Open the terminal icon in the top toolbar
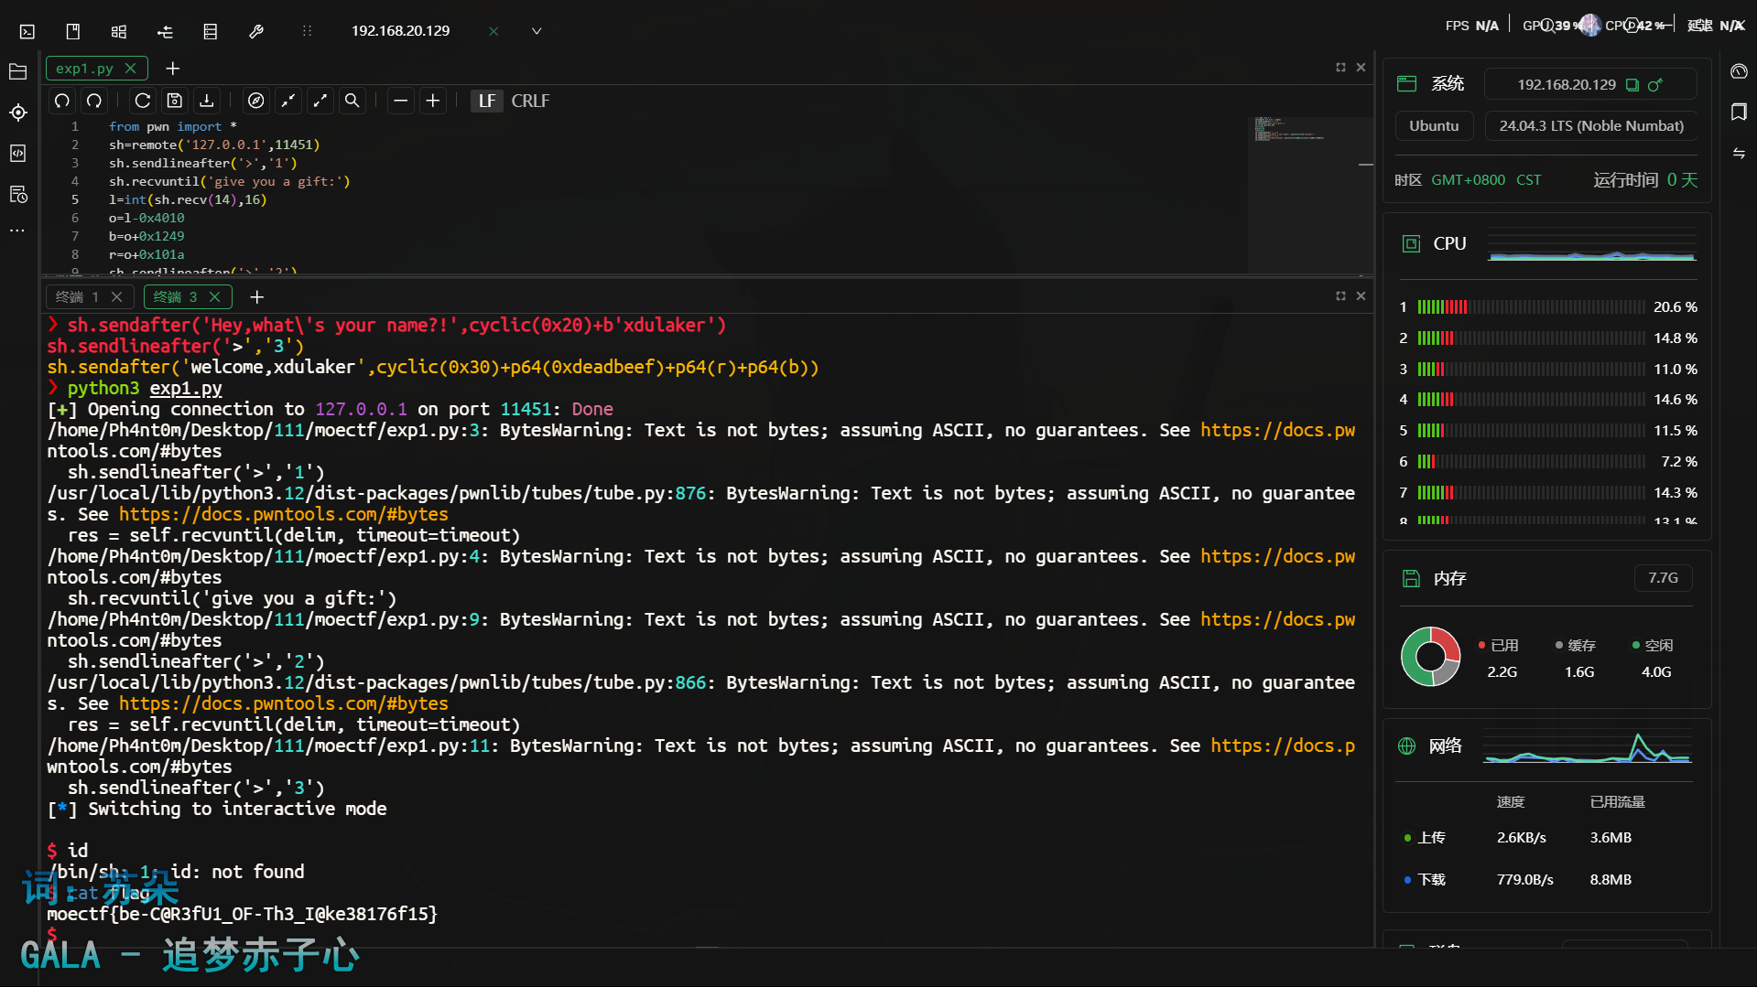This screenshot has height=987, width=1757. 27,30
